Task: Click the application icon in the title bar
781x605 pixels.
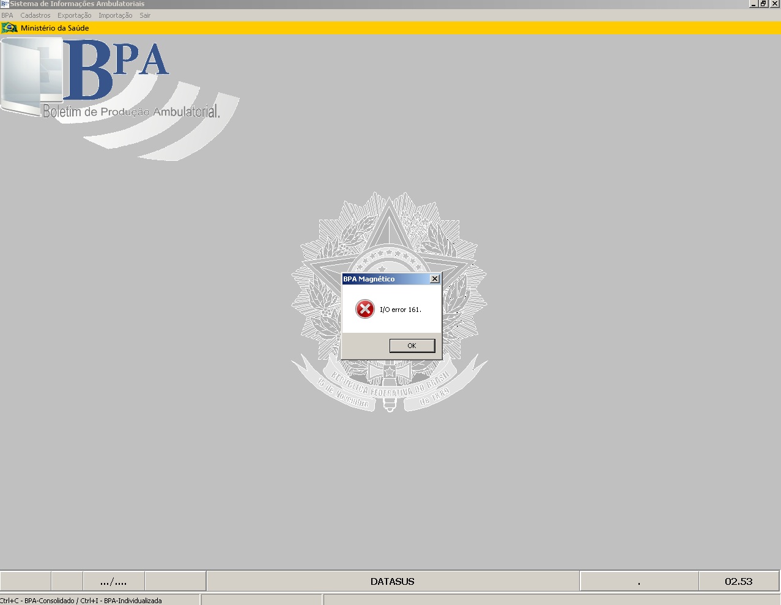Action: point(4,4)
